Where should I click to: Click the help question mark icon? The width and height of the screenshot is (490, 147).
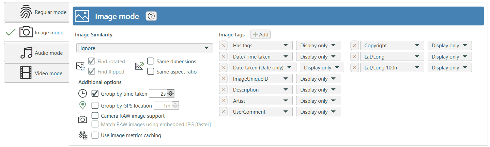(151, 16)
